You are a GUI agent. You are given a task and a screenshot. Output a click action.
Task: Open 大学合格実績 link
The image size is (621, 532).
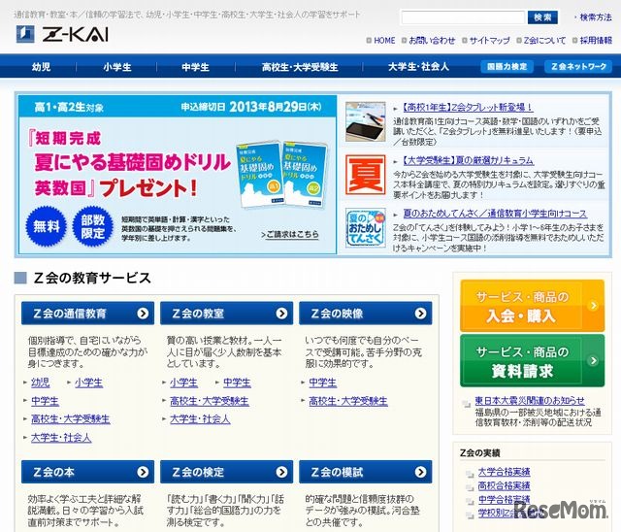(x=504, y=472)
